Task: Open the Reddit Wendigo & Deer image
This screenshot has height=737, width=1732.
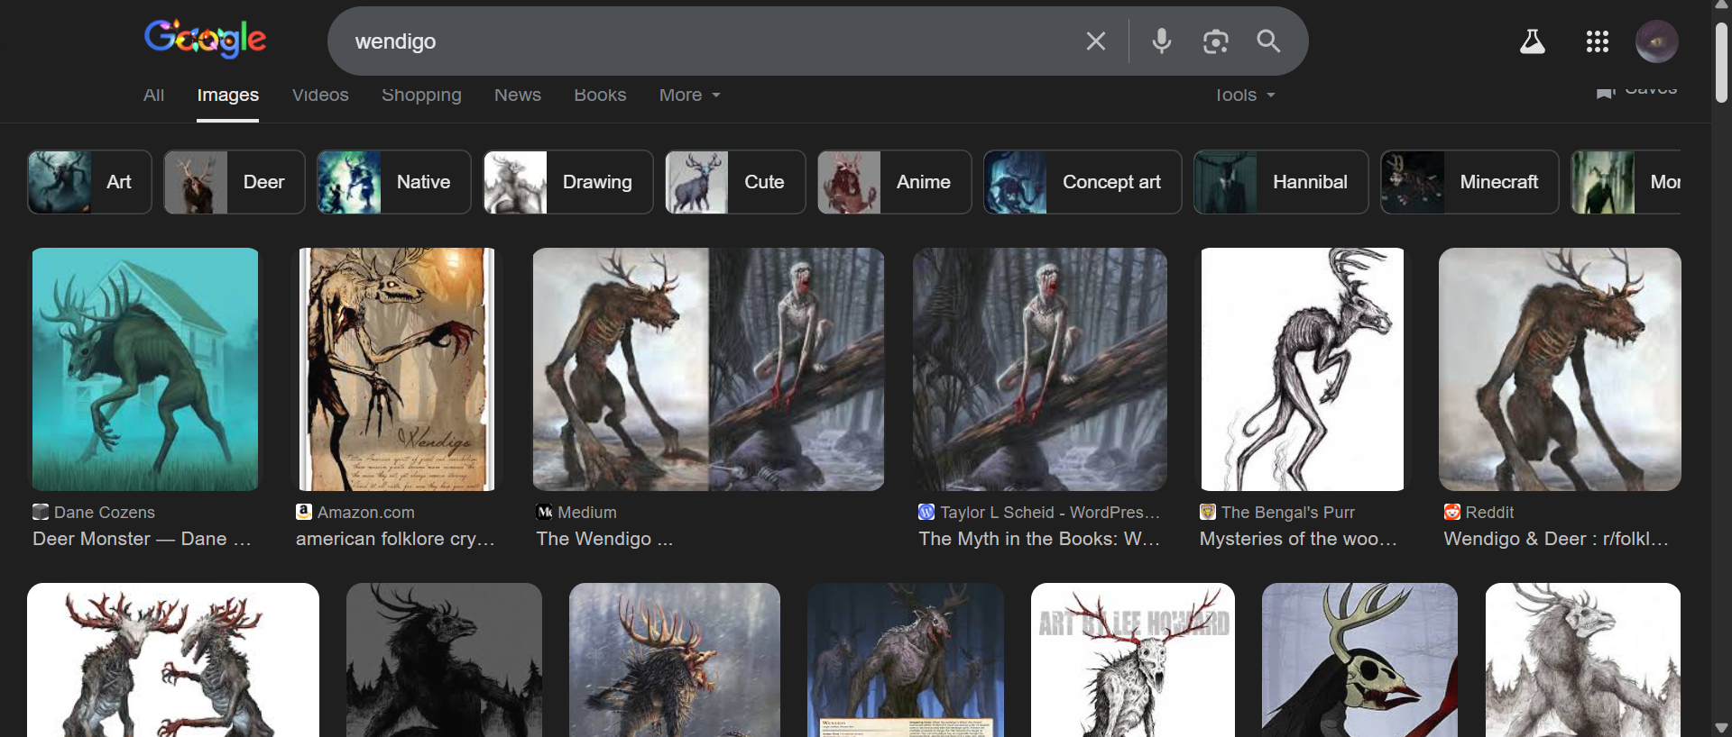Action: (1560, 369)
